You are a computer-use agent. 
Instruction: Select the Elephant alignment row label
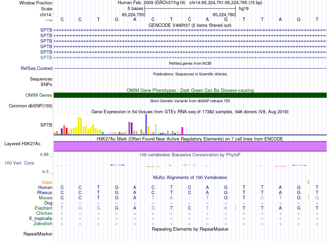coord(43,208)
